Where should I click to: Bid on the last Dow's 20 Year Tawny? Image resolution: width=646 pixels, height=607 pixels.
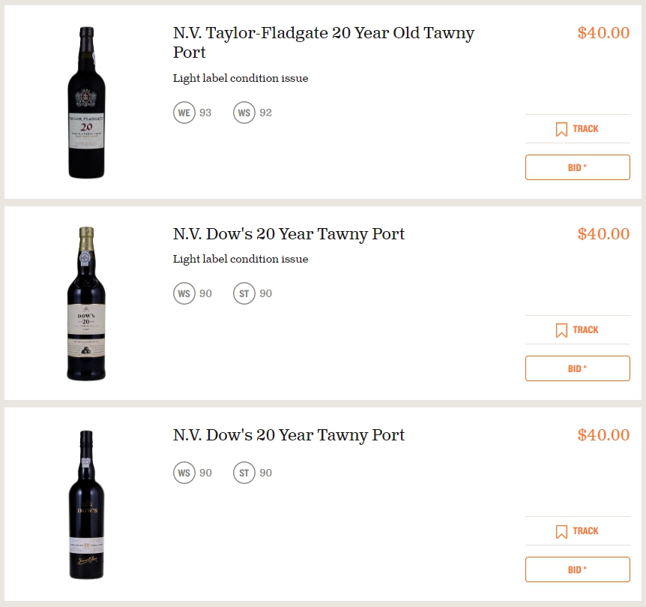[x=577, y=569]
